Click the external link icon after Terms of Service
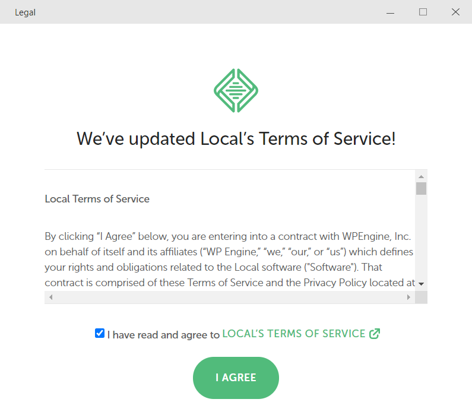Image resolution: width=472 pixels, height=418 pixels. (375, 334)
